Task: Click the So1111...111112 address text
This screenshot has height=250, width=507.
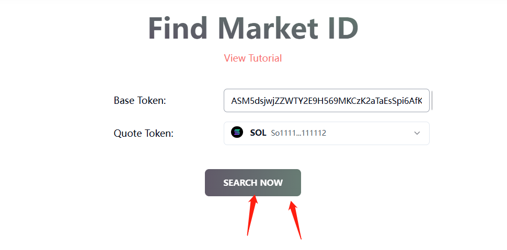Action: (298, 133)
